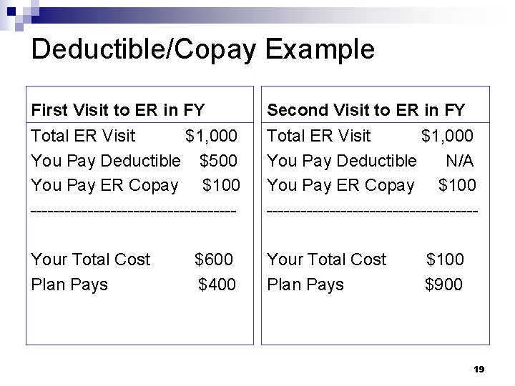The width and height of the screenshot is (515, 386).
Task: Click the $600 total cost value
Action: coord(214,259)
